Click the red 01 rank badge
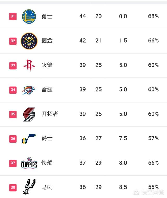This screenshot has width=167, height=198. click(13, 16)
